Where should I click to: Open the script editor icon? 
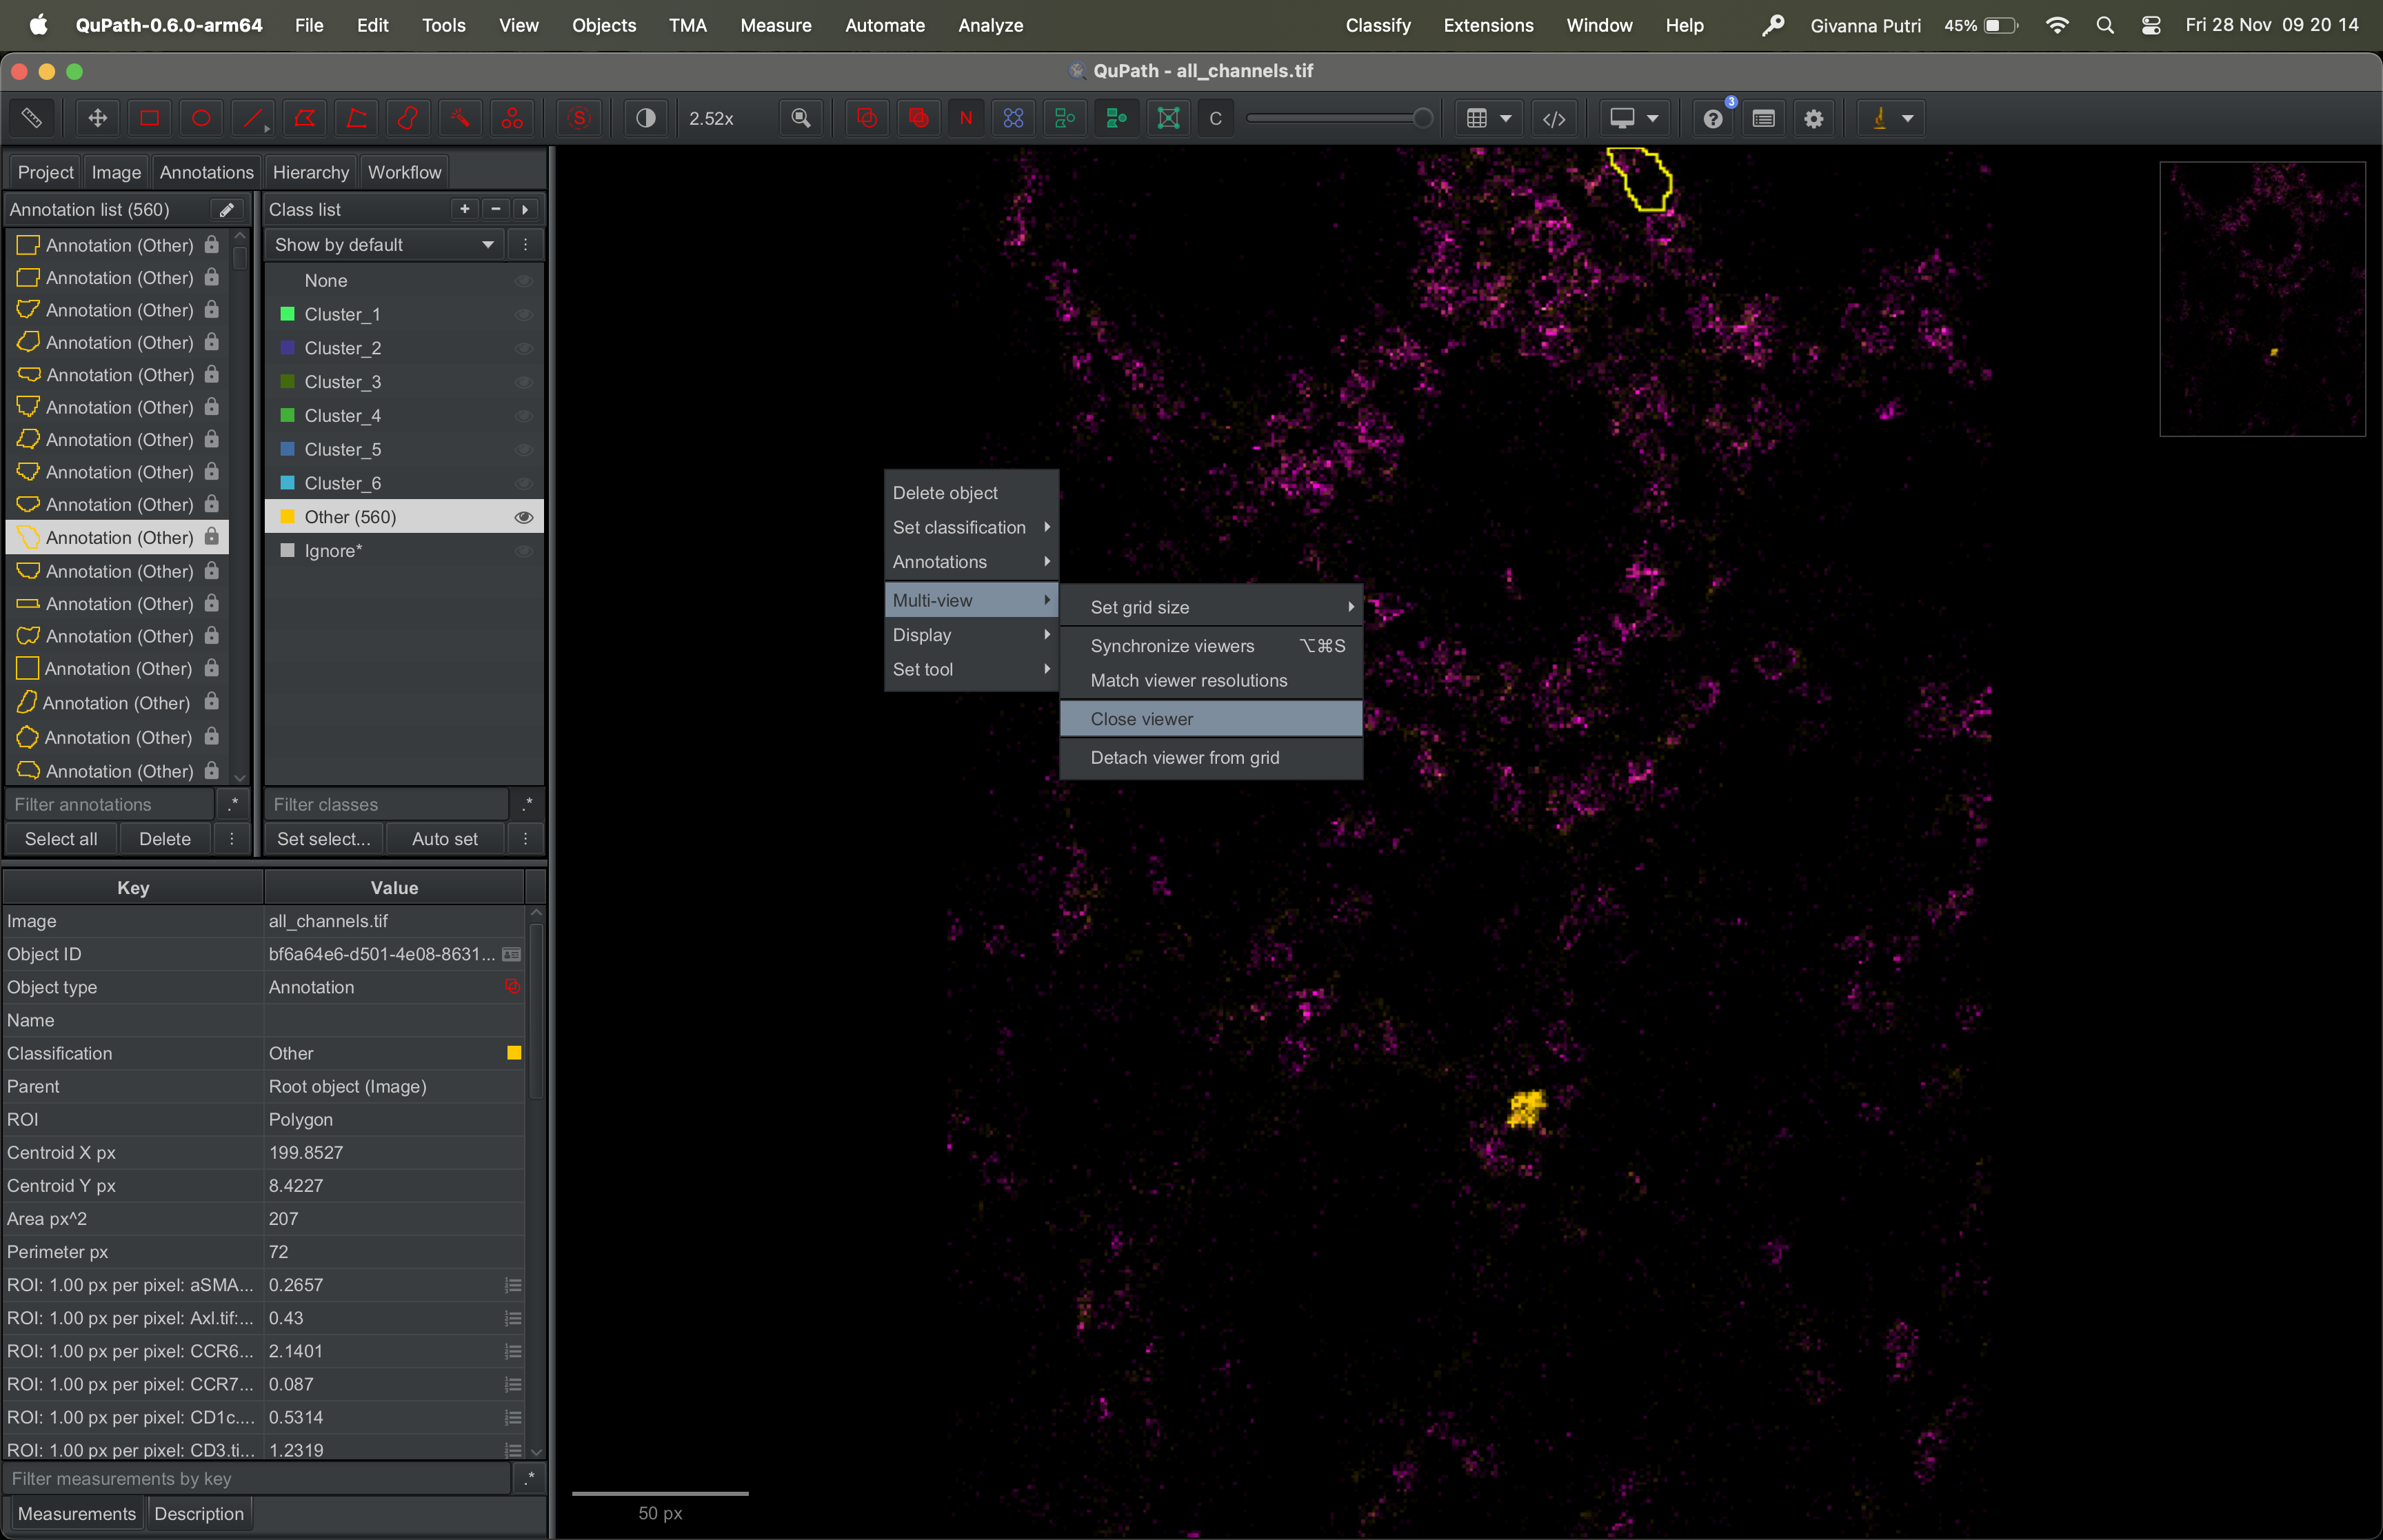tap(1554, 118)
